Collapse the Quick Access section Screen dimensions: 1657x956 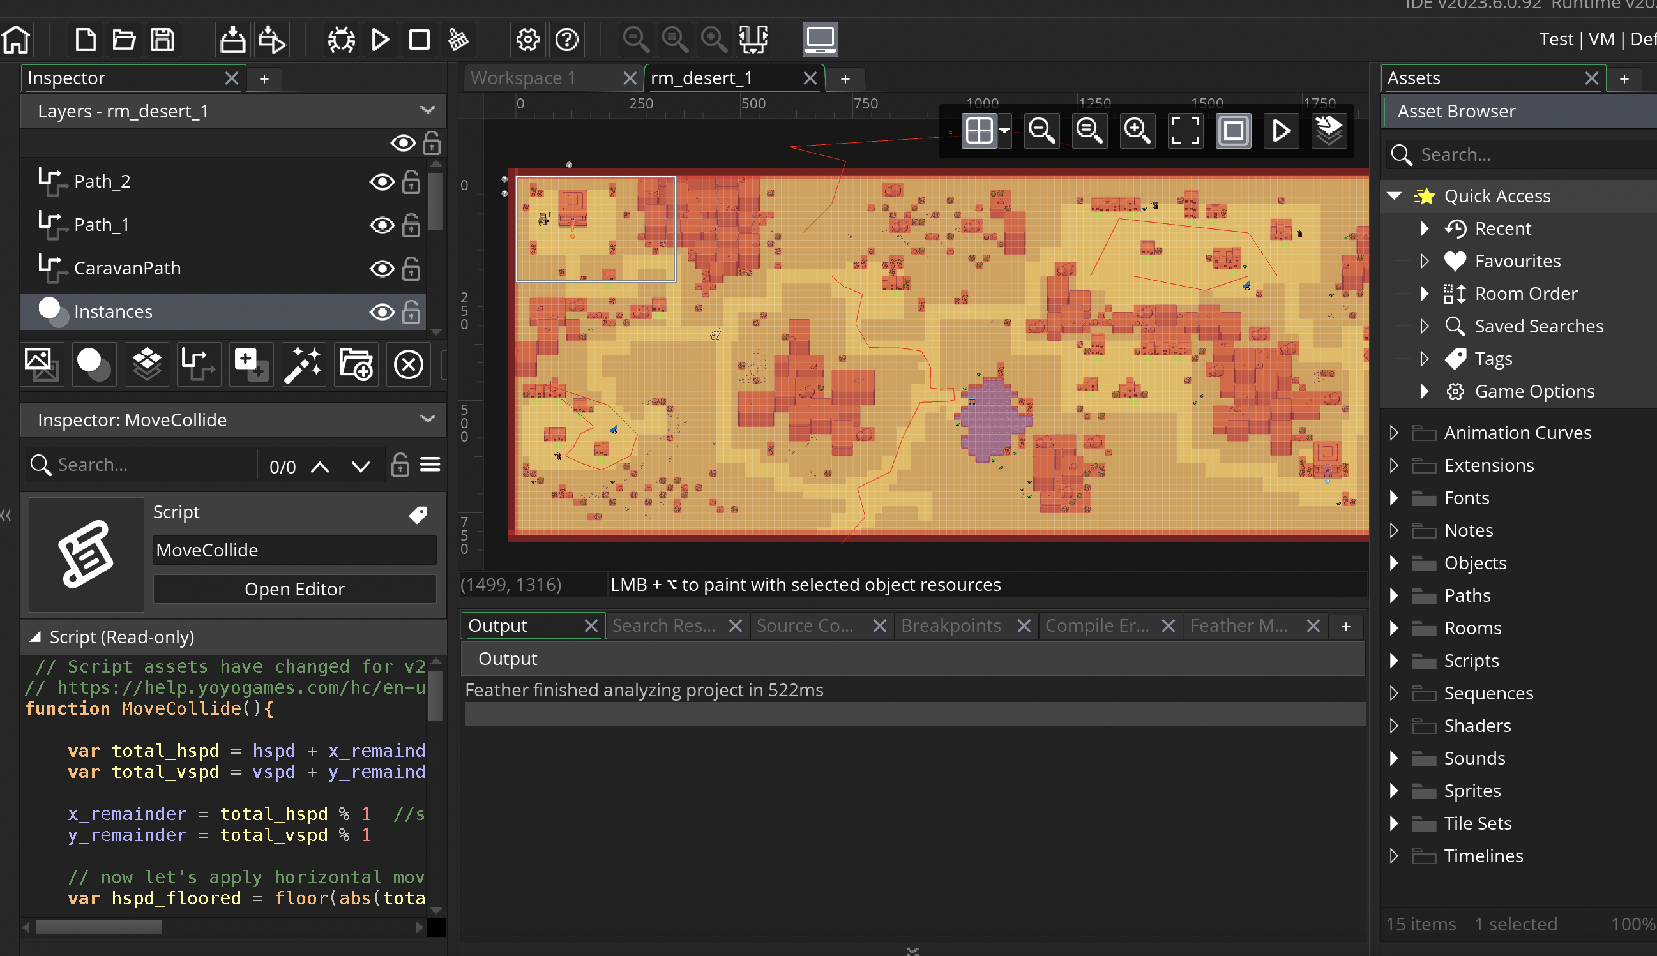click(1395, 196)
